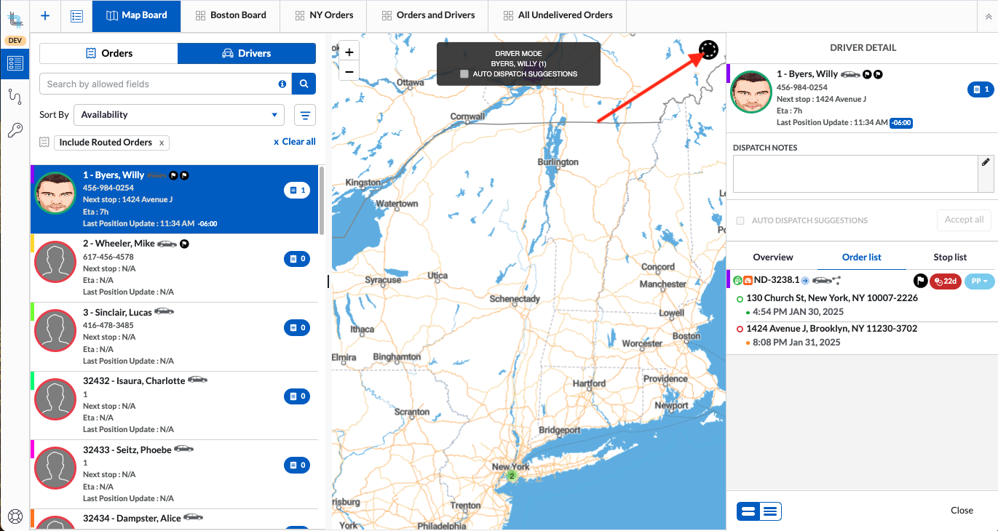Click order count badge of Byers, Willy in list
This screenshot has height=531, width=998.
click(x=297, y=191)
